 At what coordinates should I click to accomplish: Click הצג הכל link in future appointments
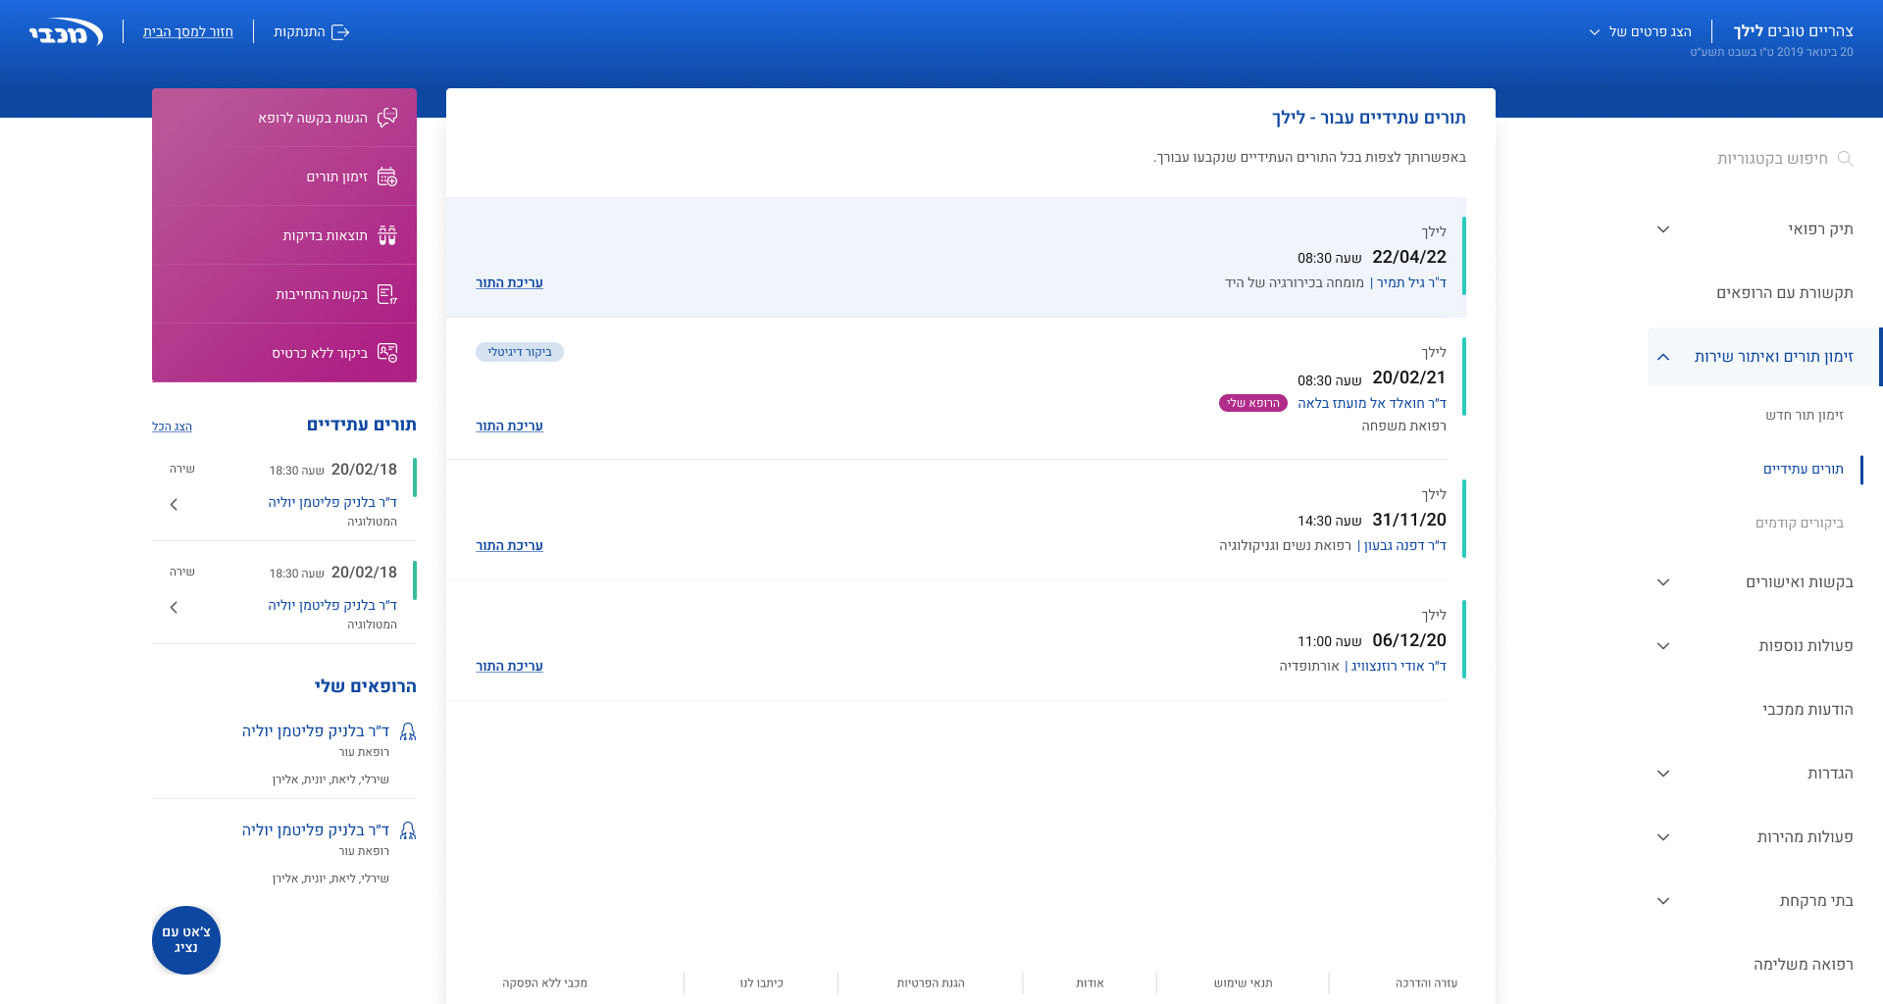pyautogui.click(x=172, y=427)
